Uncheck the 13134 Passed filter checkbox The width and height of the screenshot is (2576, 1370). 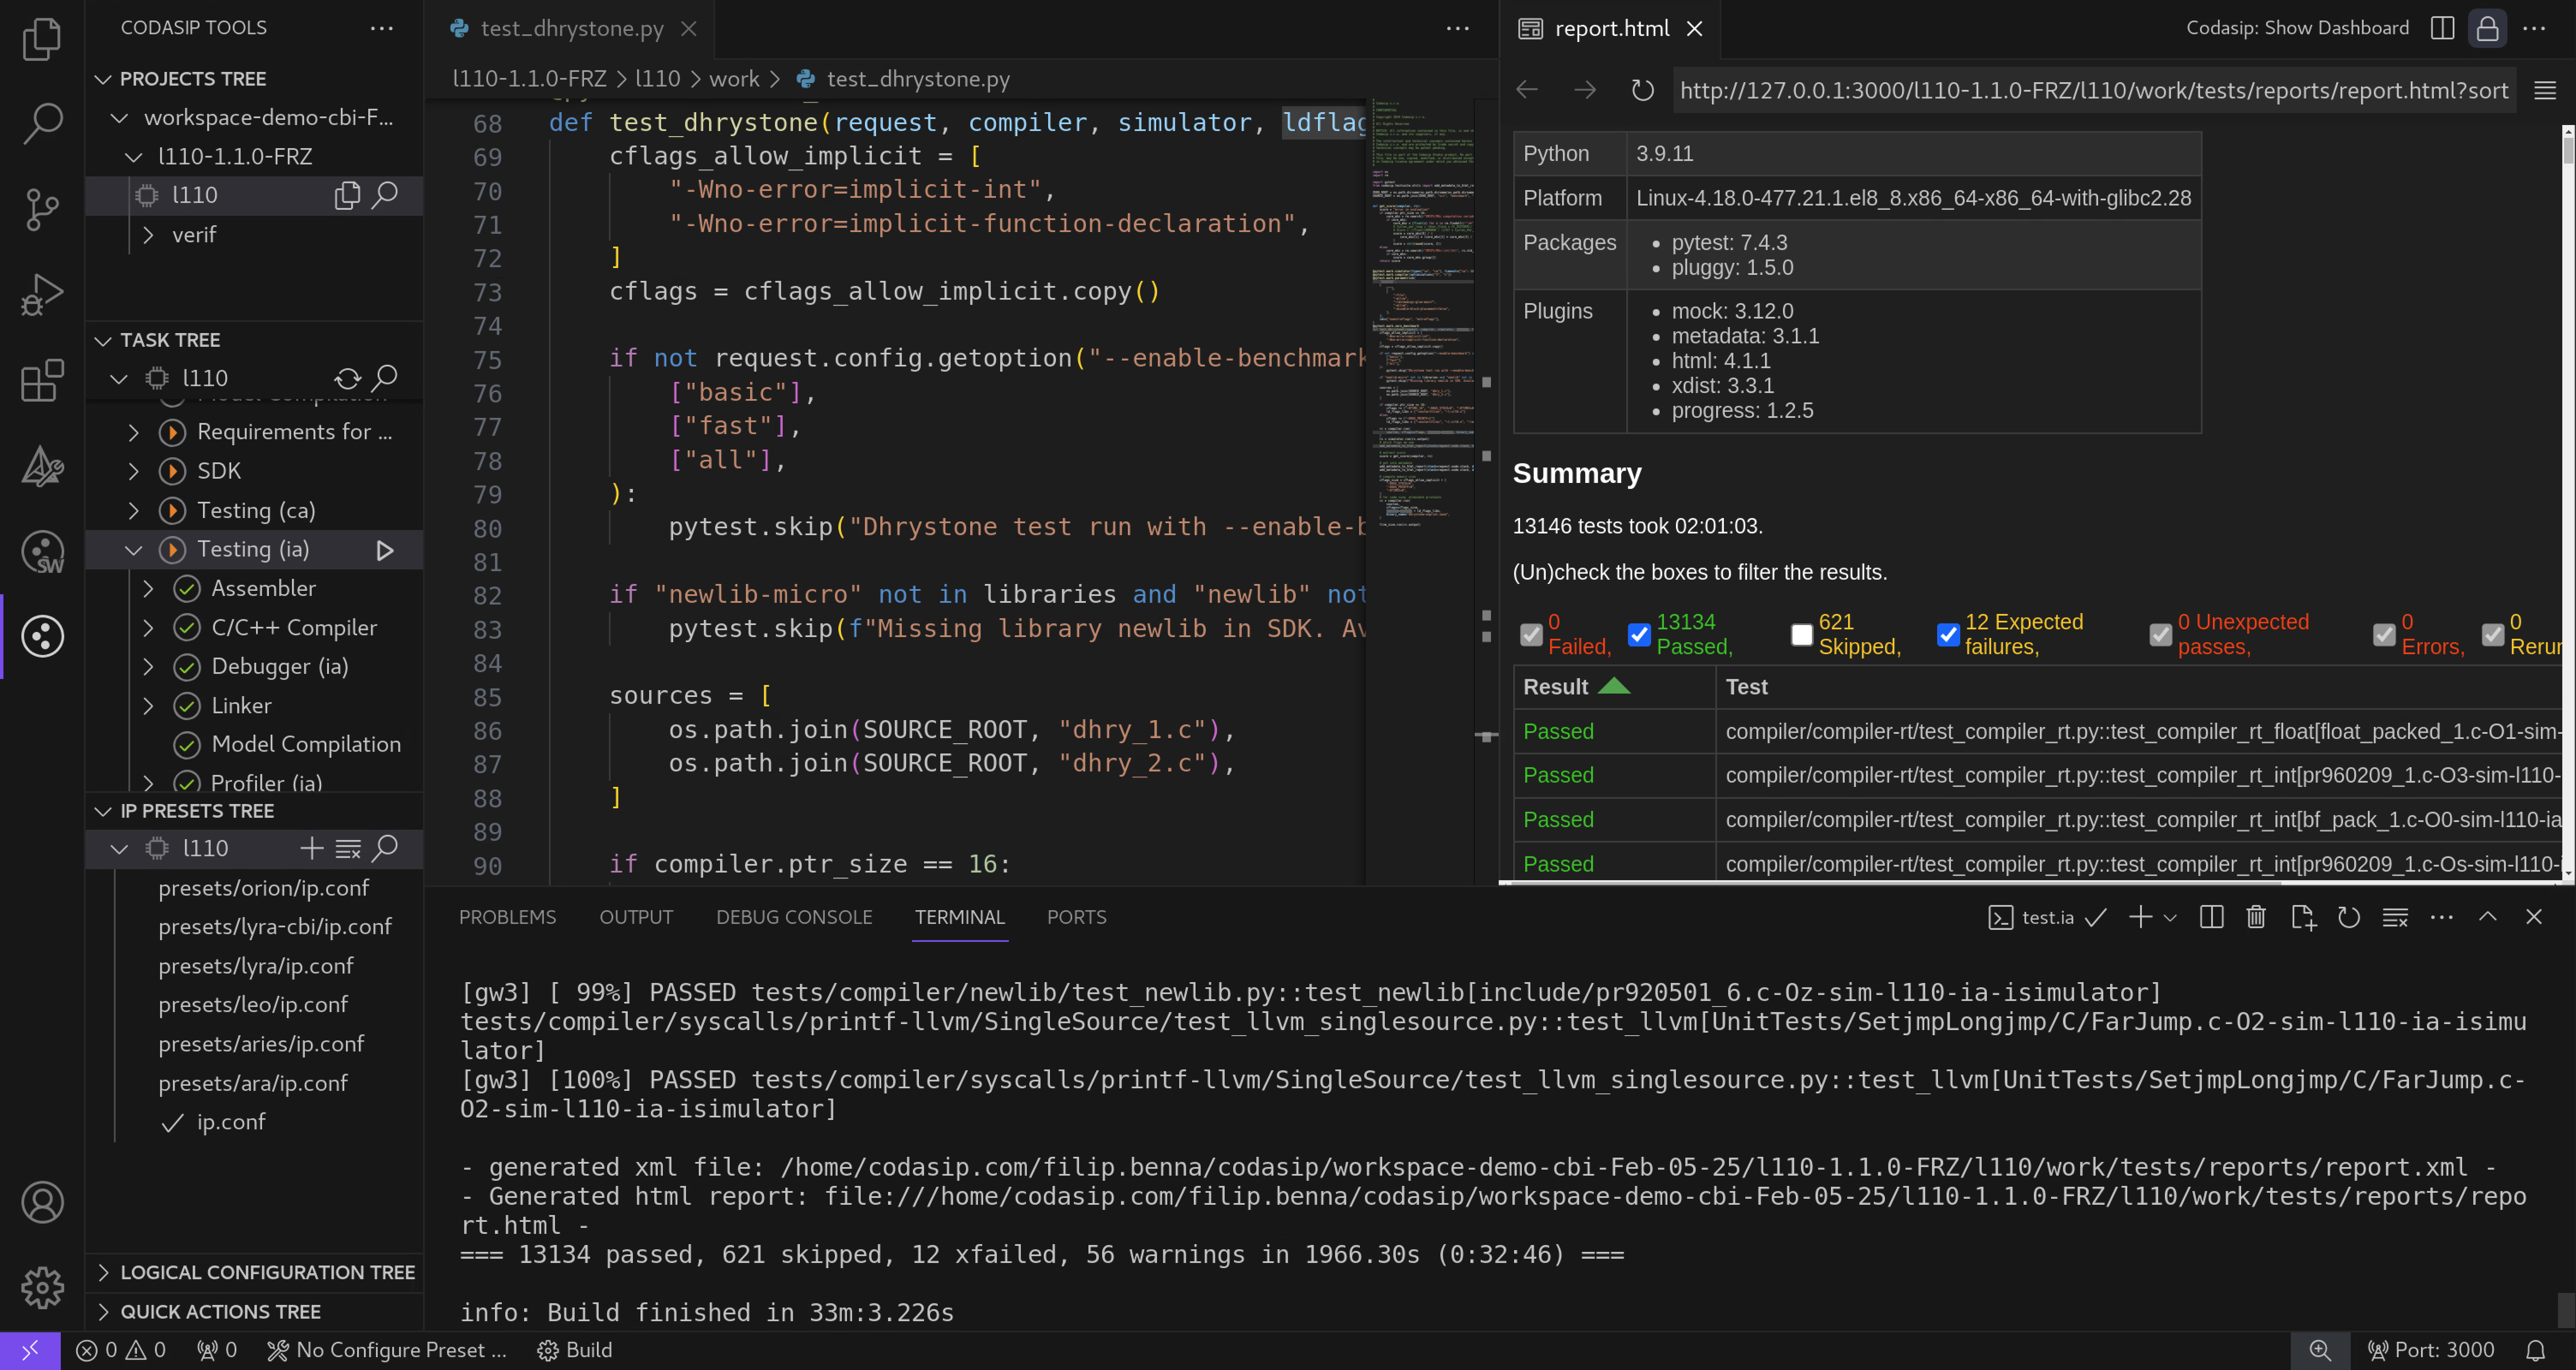(1639, 635)
